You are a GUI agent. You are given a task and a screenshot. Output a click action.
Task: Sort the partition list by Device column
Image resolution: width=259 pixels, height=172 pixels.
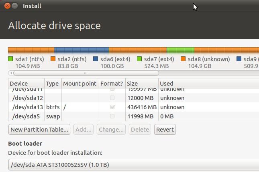(x=26, y=84)
